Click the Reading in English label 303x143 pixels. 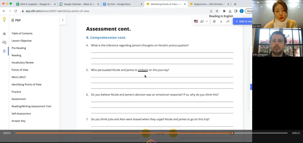click(x=221, y=16)
